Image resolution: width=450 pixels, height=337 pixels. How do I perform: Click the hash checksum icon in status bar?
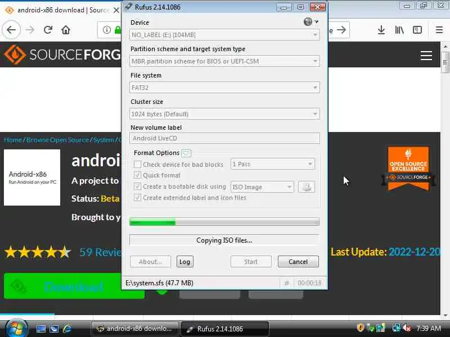286,283
